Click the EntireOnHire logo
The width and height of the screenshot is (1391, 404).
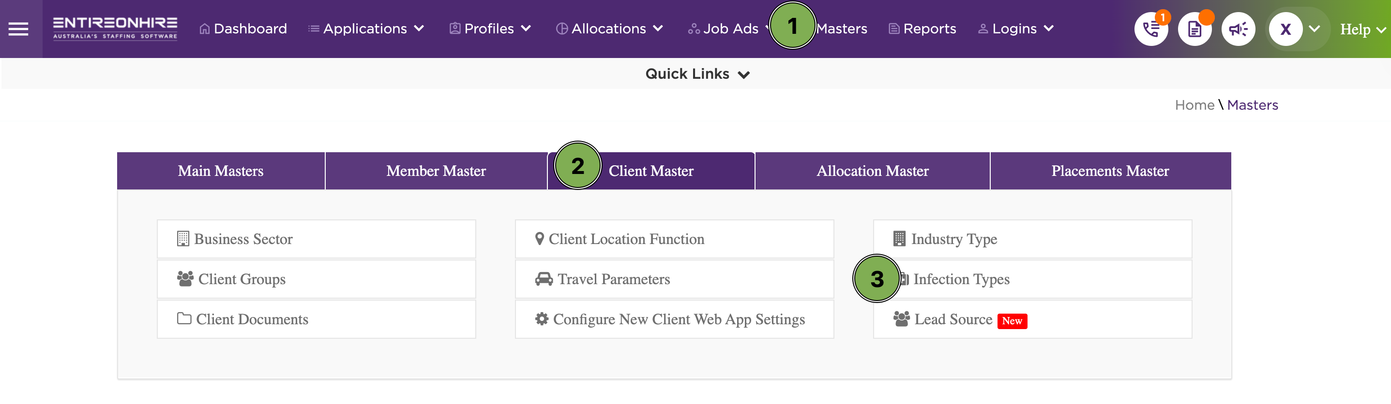coord(115,28)
